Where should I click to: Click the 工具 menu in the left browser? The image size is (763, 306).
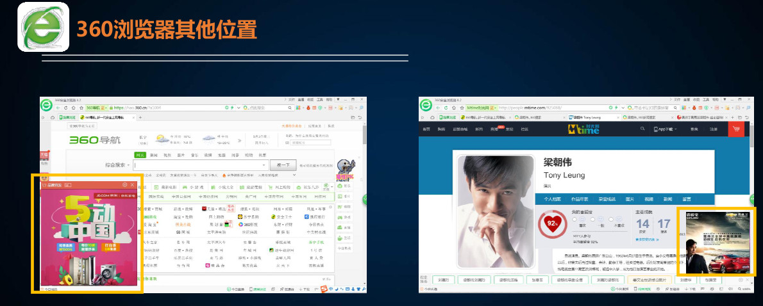[320, 99]
